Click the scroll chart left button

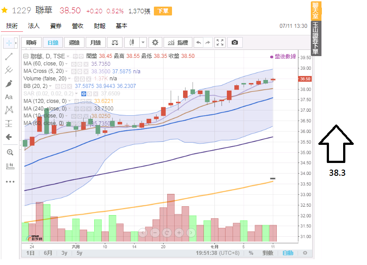(143, 233)
